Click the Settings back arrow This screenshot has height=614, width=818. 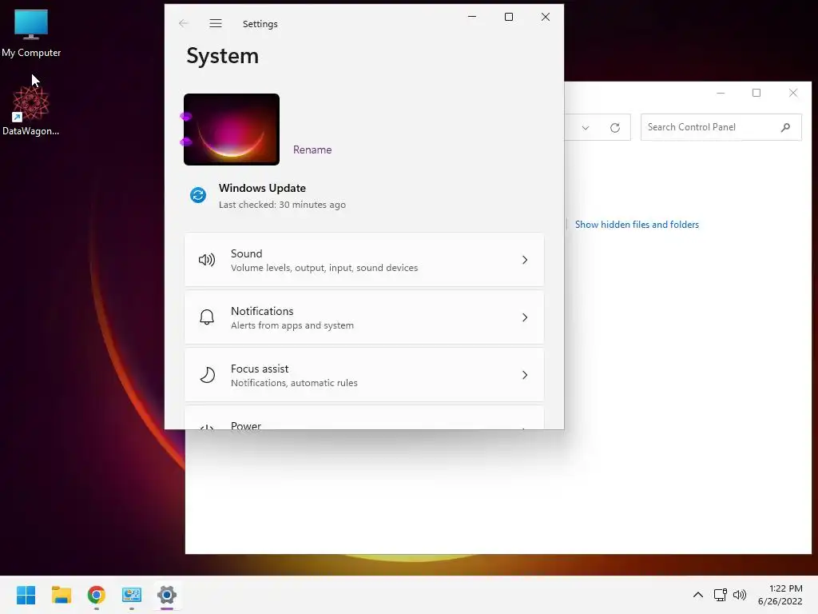tap(183, 23)
